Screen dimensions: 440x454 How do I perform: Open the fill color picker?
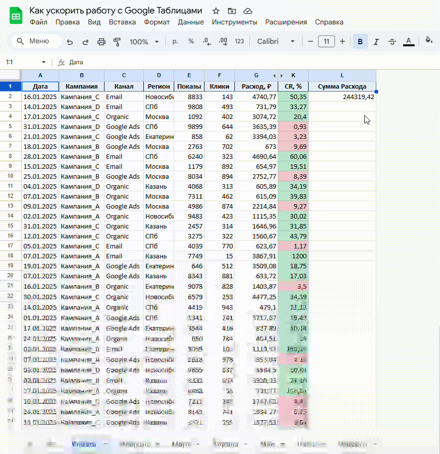[x=429, y=40]
